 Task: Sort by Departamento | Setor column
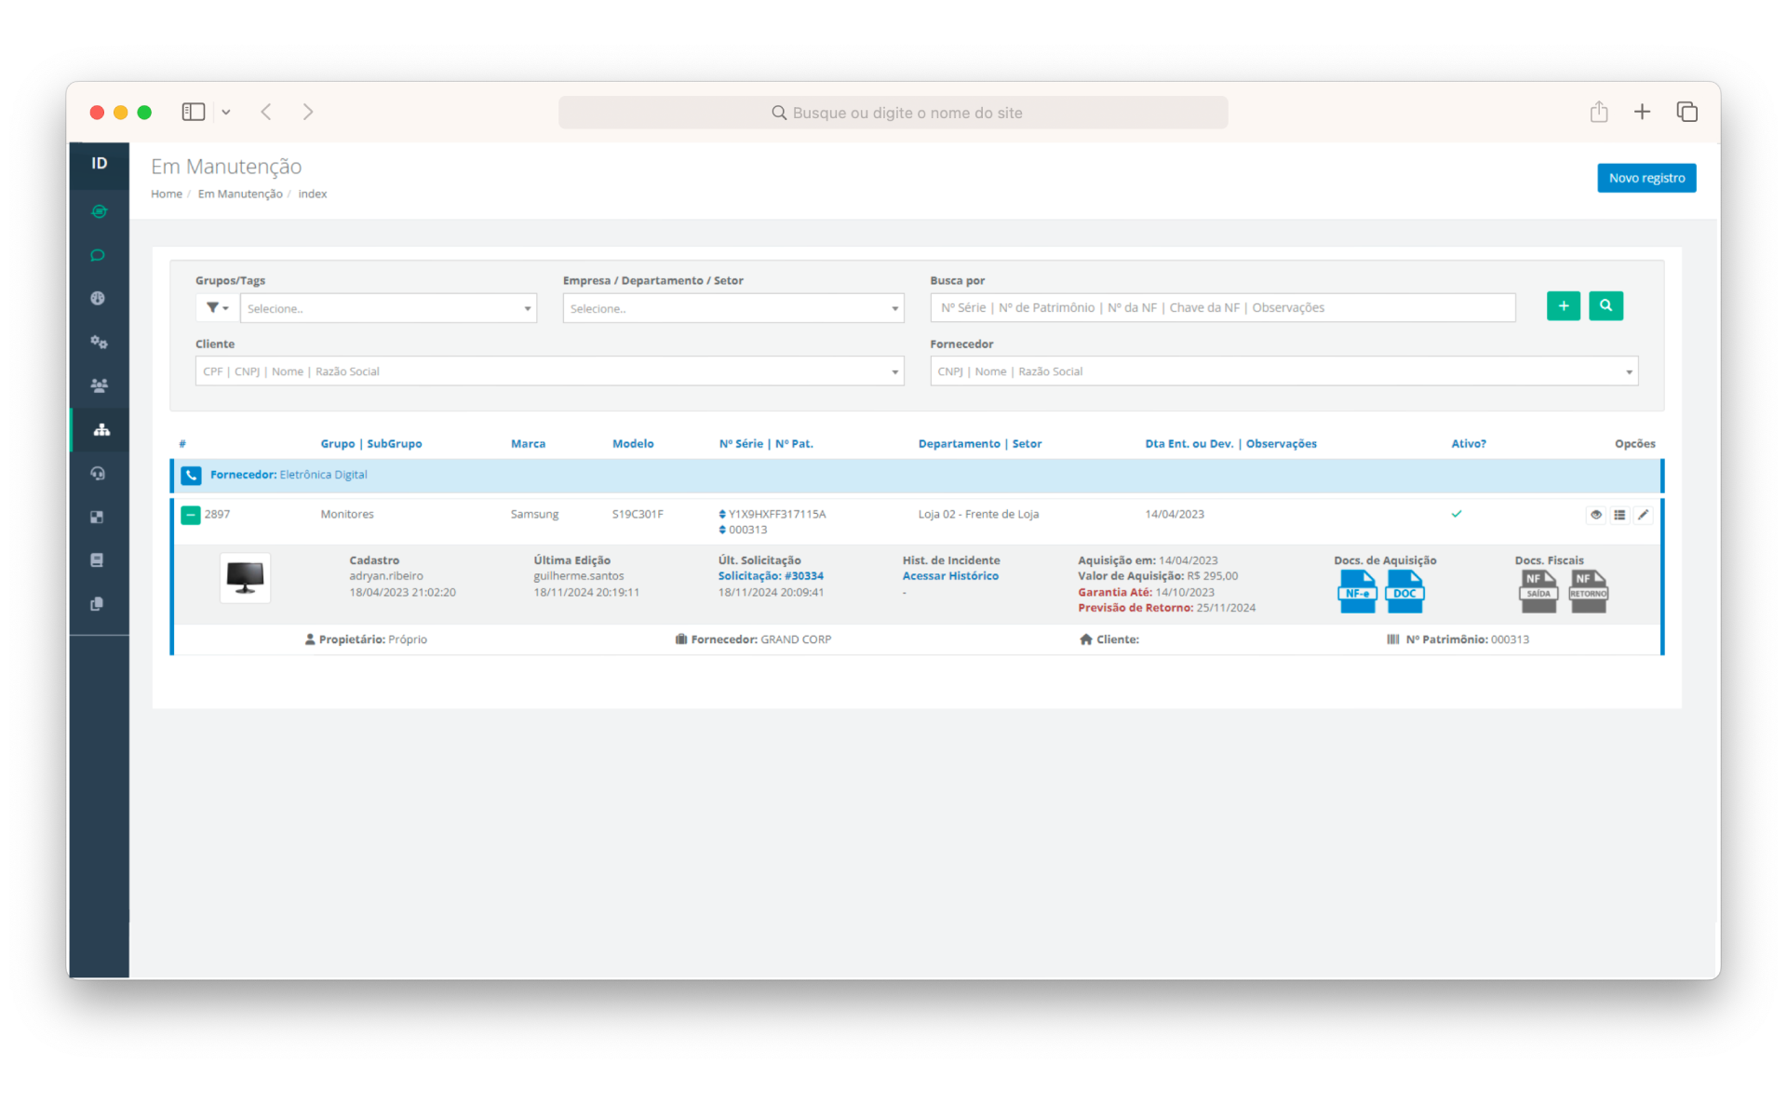click(x=980, y=444)
